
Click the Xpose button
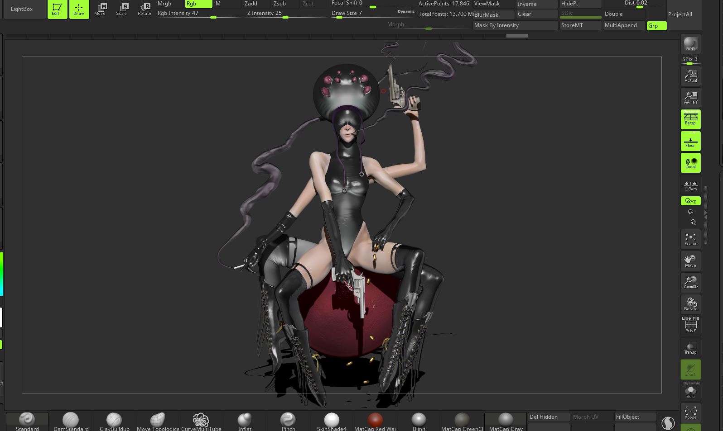(690, 413)
